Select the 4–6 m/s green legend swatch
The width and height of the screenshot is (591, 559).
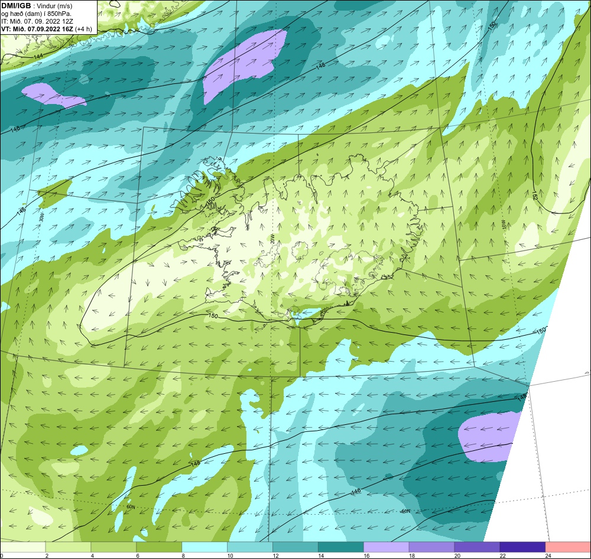click(114, 547)
